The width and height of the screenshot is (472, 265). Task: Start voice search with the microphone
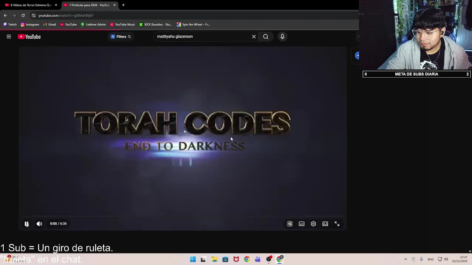282,36
